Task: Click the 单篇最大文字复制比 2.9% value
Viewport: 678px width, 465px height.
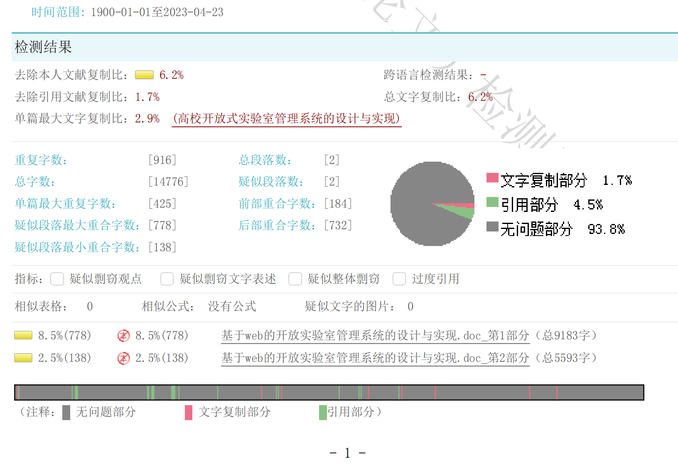Action: tap(147, 119)
